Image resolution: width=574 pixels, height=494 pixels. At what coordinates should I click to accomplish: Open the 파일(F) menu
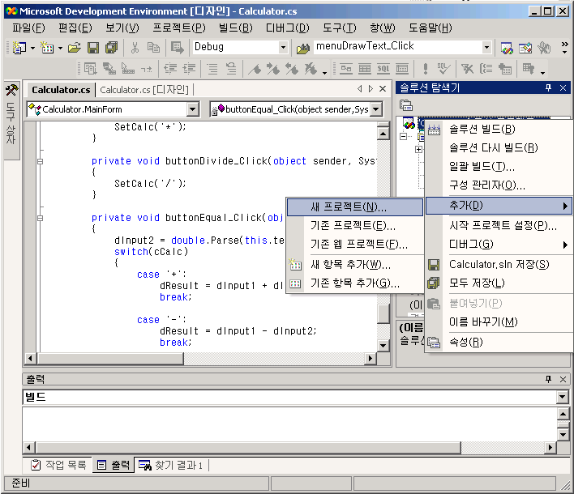[28, 28]
